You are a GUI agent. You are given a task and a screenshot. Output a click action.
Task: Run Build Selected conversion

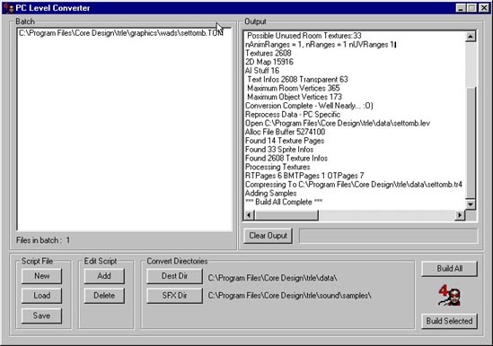coord(449,321)
